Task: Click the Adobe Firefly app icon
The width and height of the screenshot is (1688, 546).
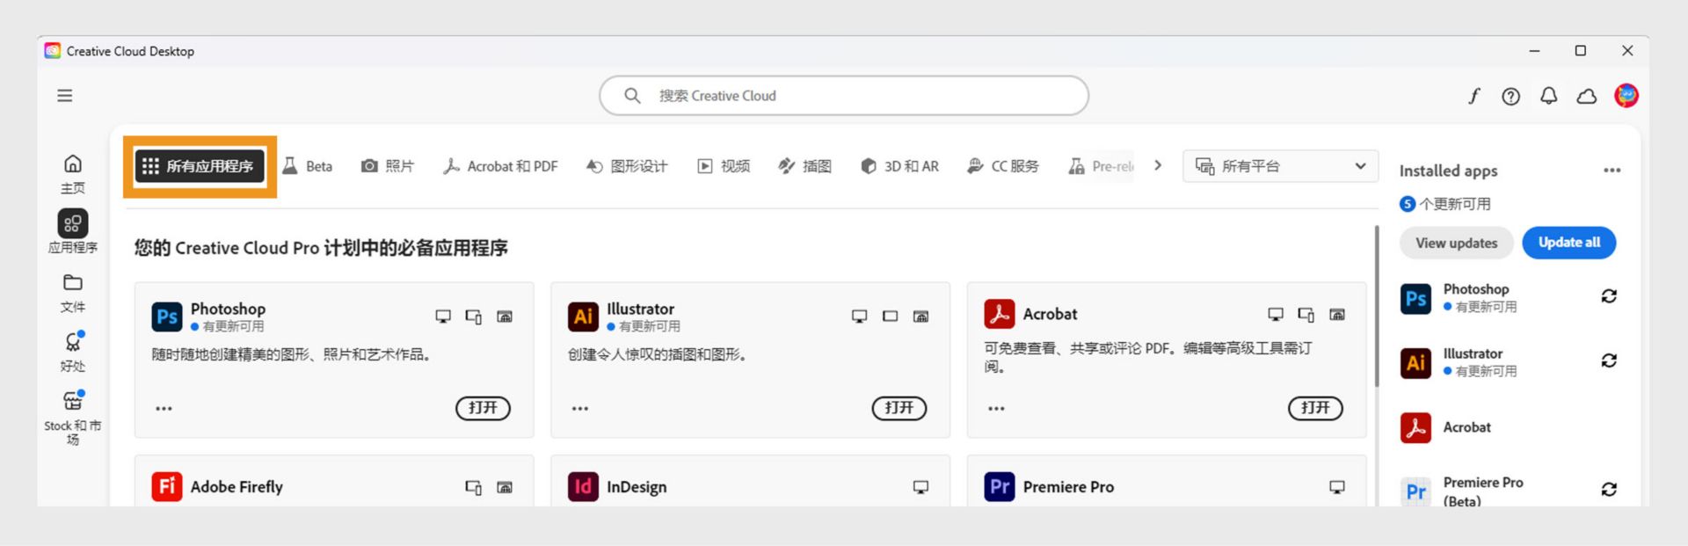Action: click(x=167, y=486)
